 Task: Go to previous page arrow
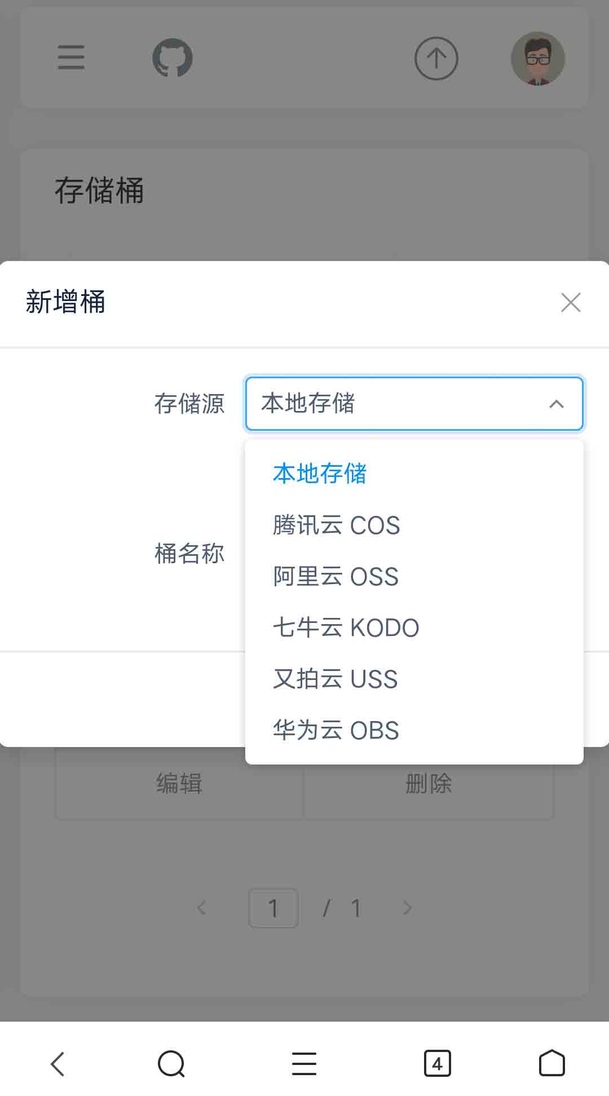pos(201,908)
